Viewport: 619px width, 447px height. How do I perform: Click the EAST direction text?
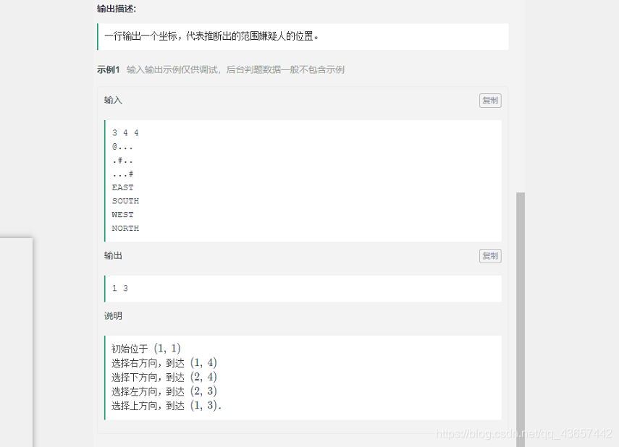(x=122, y=187)
